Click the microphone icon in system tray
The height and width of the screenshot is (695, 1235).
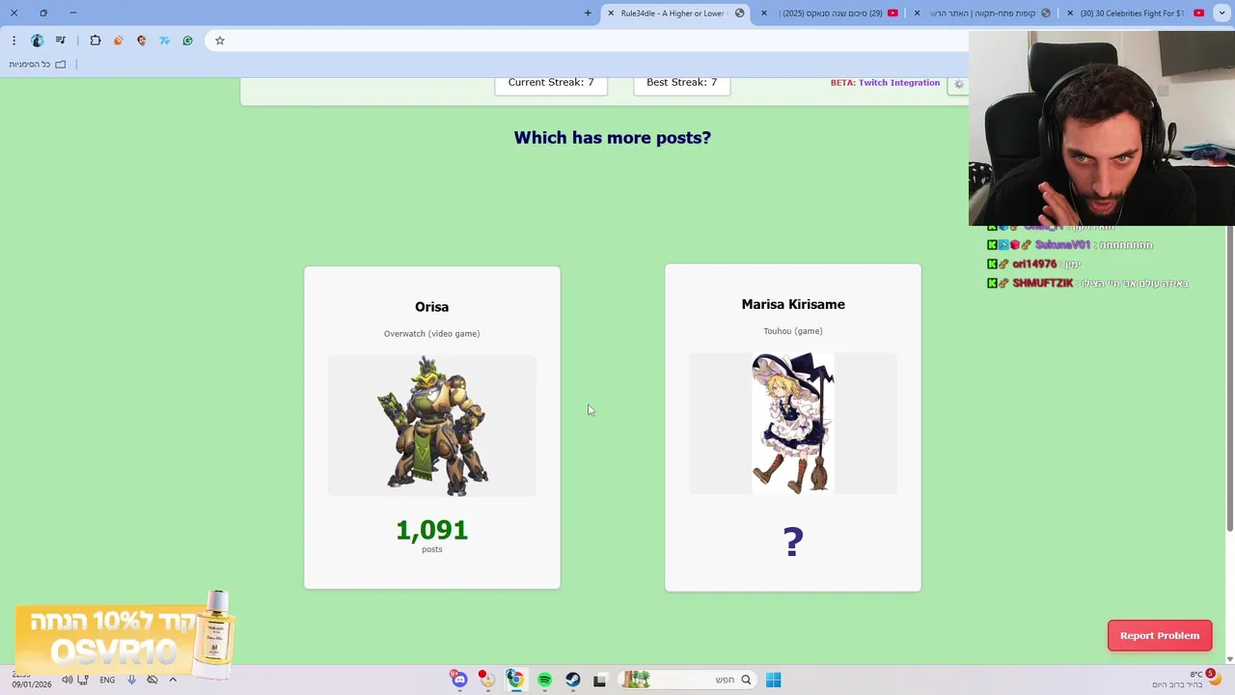131,680
